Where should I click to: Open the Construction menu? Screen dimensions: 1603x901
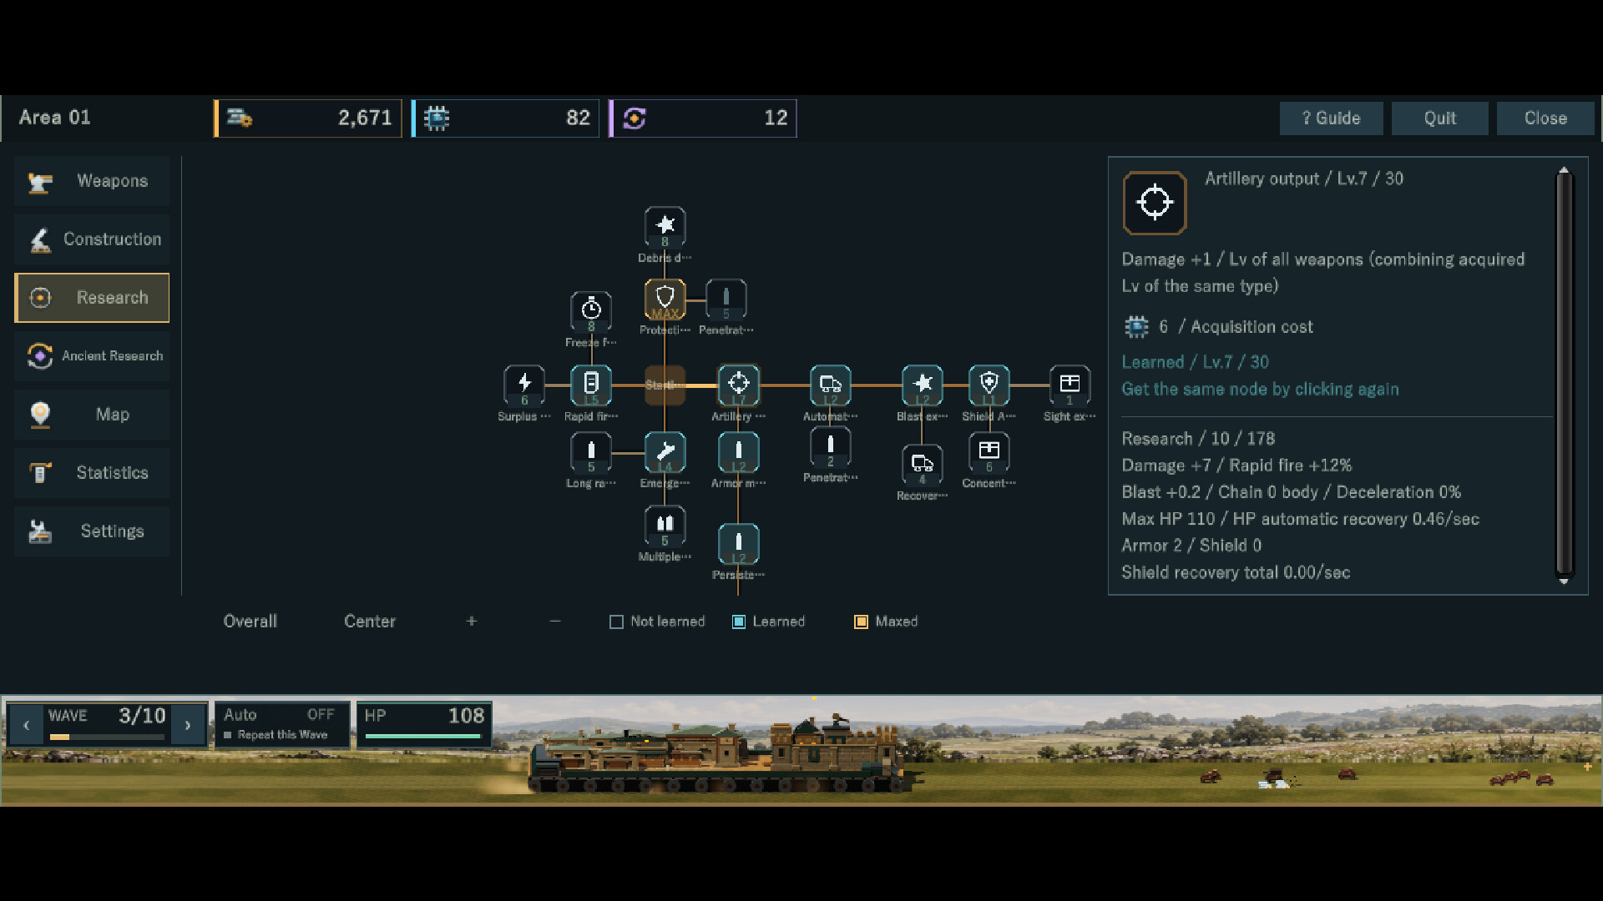pos(92,239)
